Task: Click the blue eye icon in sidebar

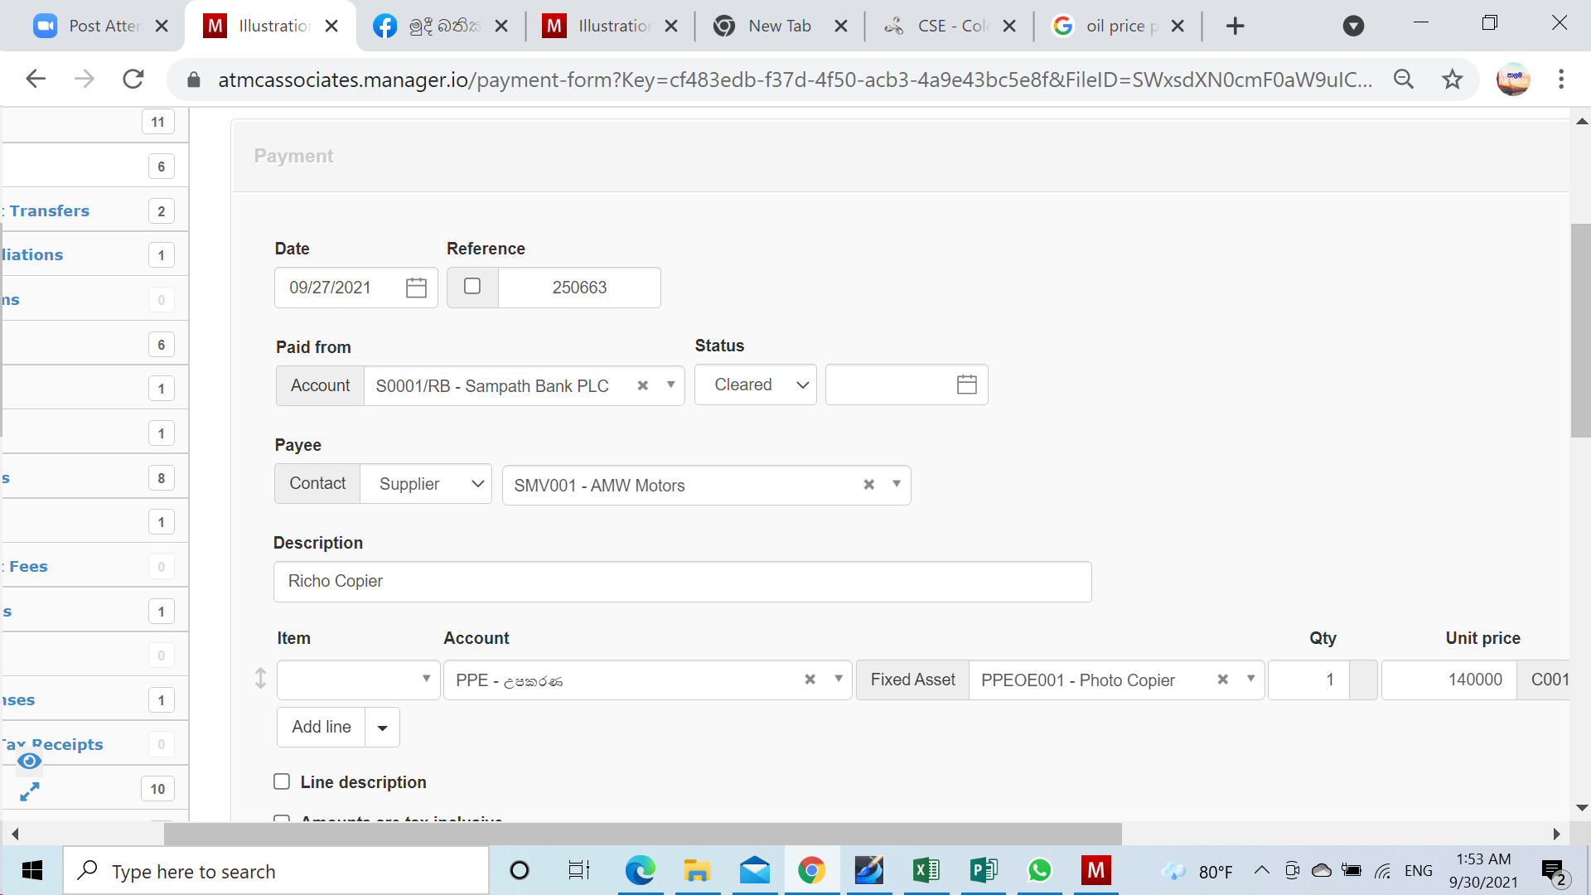Action: (x=30, y=761)
